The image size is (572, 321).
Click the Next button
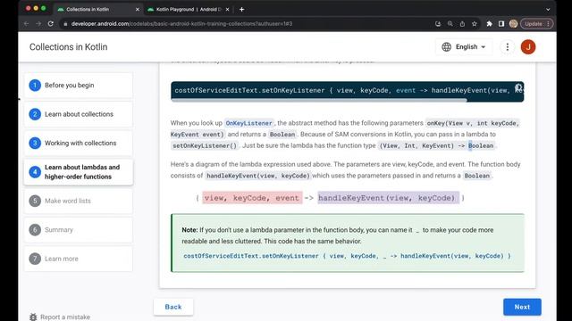coord(522,307)
